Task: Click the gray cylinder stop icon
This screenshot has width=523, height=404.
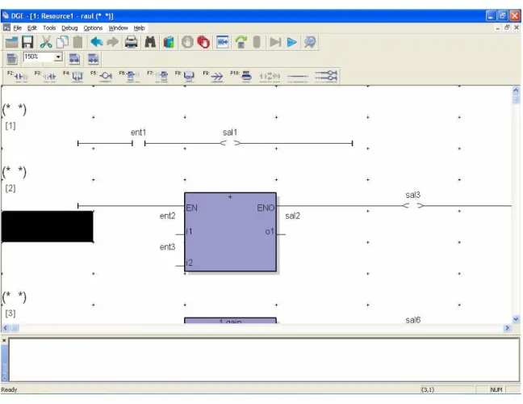Action: [257, 42]
